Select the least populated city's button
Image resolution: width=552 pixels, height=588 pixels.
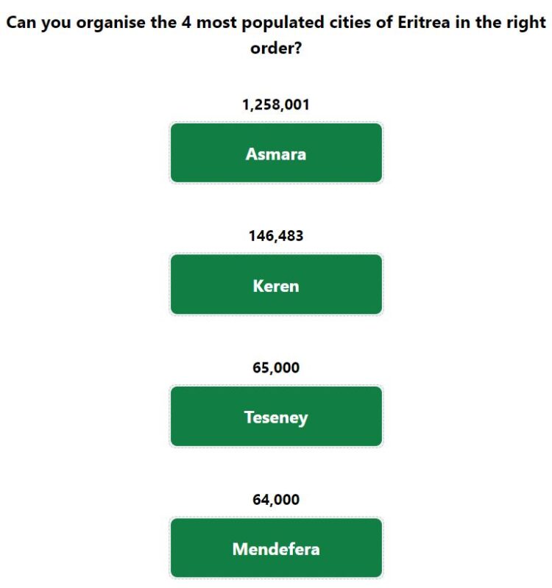click(x=276, y=548)
